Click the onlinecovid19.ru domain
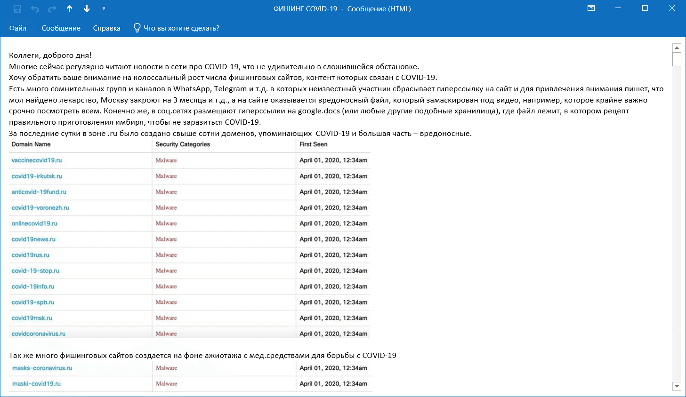Image resolution: width=686 pixels, height=397 pixels. coord(34,223)
